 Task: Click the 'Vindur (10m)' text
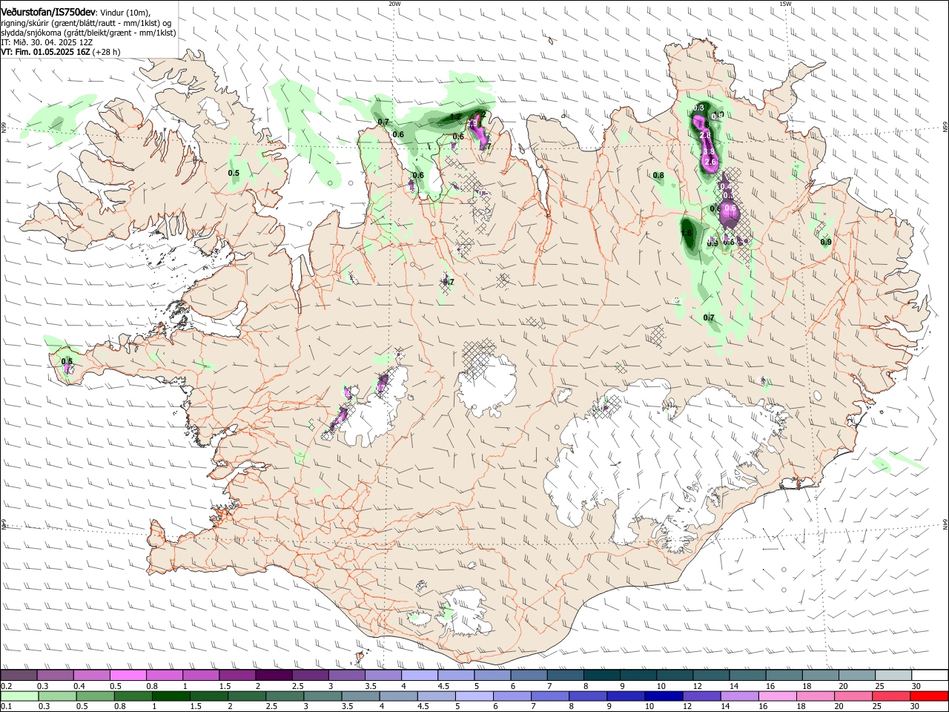point(125,13)
